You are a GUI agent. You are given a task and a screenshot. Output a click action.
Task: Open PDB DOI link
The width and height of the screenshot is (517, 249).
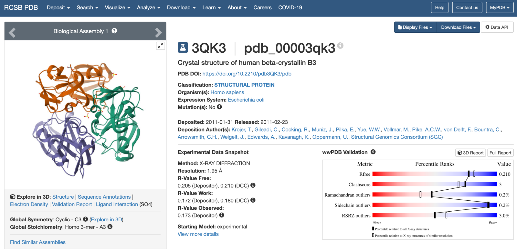tap(247, 74)
